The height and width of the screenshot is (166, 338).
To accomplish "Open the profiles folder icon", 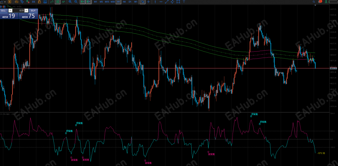I will [x=16, y=2].
